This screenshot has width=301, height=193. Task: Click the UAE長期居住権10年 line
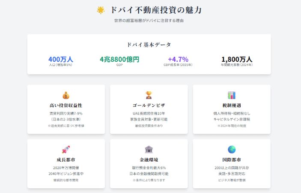[149, 113]
